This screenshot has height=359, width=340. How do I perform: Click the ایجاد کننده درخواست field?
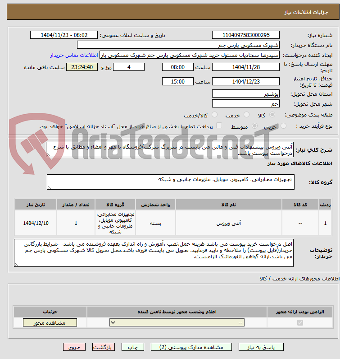[x=190, y=55]
